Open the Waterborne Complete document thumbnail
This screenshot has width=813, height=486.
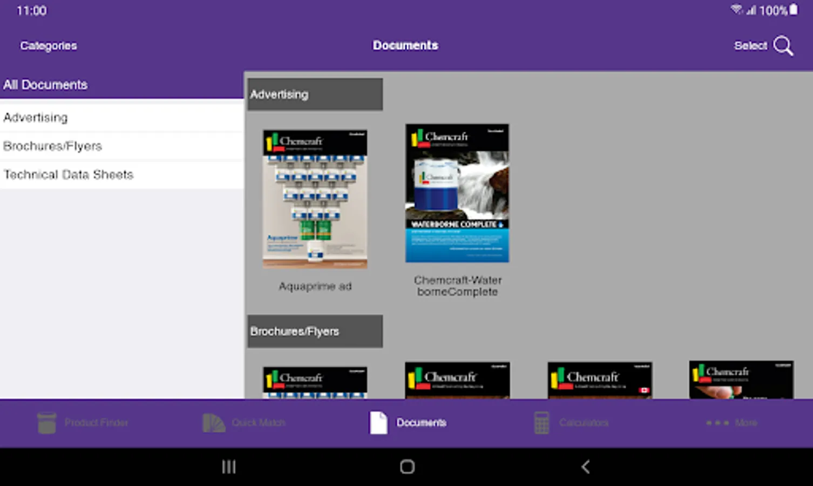click(457, 193)
